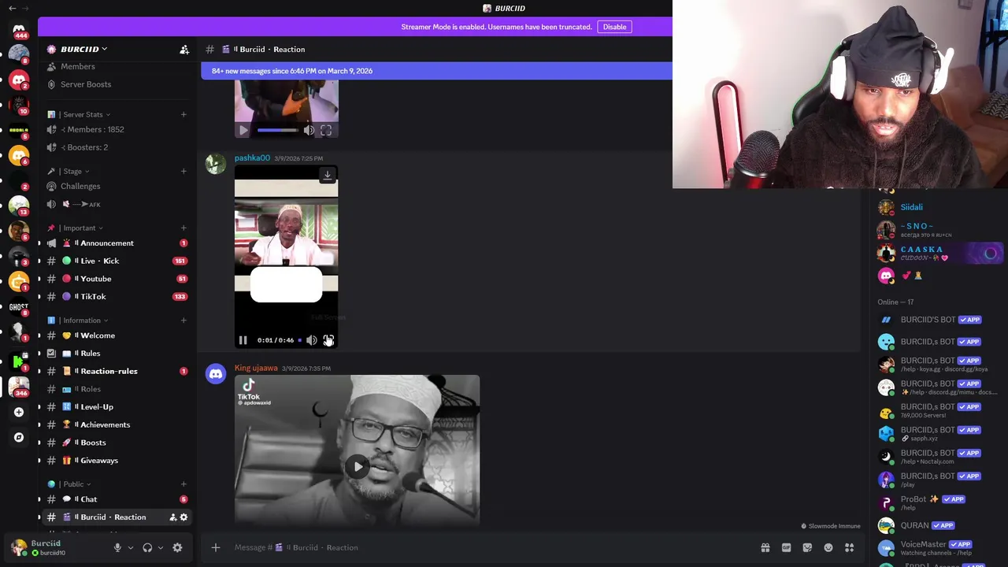Create channel in Public category

(x=183, y=484)
